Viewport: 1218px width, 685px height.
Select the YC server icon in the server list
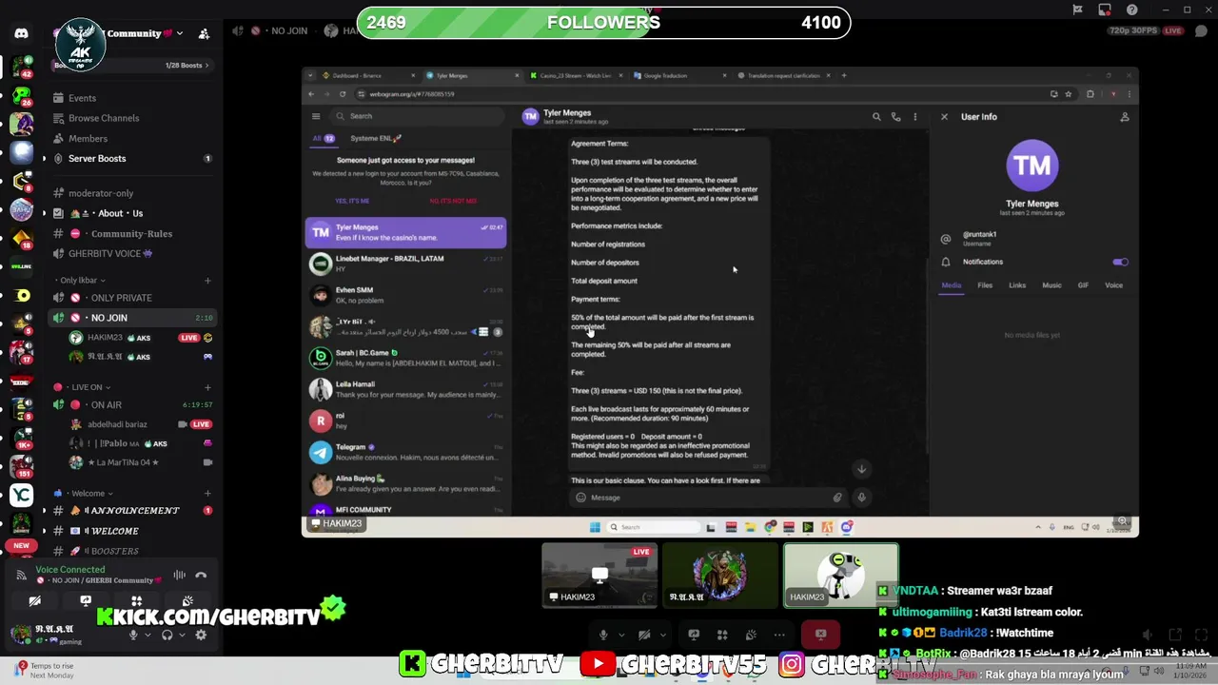(21, 495)
